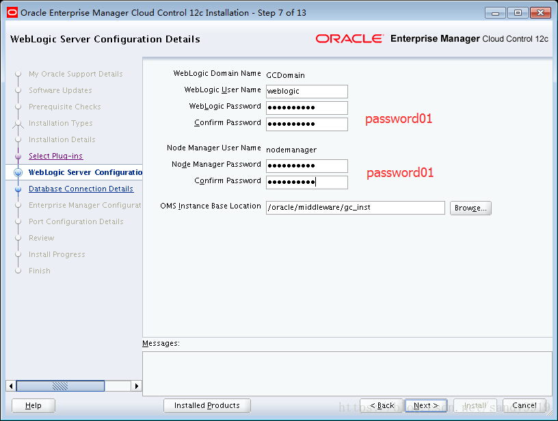Close the installer window
This screenshot has width=558, height=421.
pos(540,13)
